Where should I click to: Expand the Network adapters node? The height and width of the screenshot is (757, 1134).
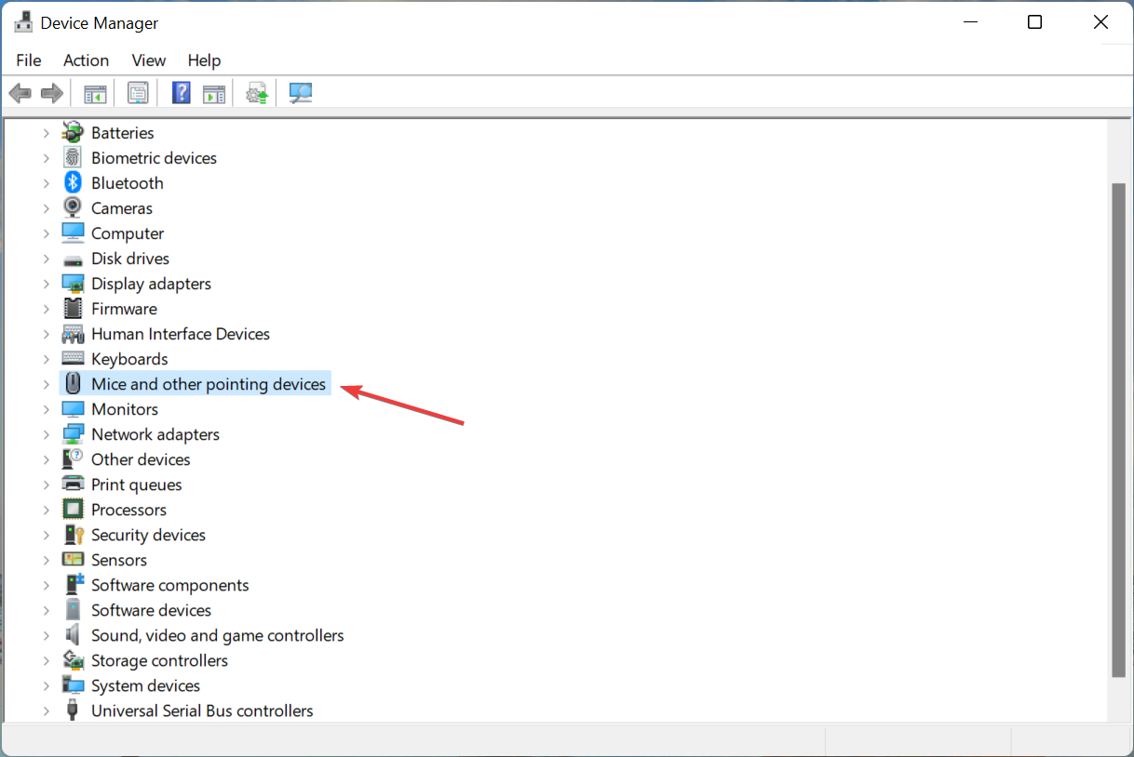pyautogui.click(x=46, y=434)
